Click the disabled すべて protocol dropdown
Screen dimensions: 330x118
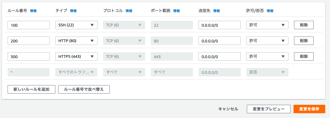coord(124,72)
